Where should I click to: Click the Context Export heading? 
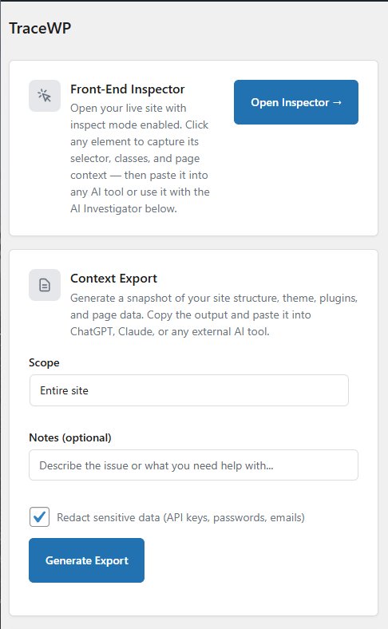pos(113,279)
